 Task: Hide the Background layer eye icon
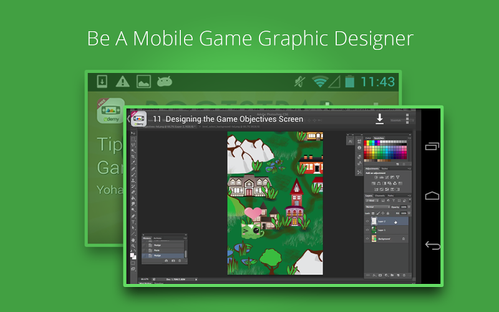[x=367, y=239]
